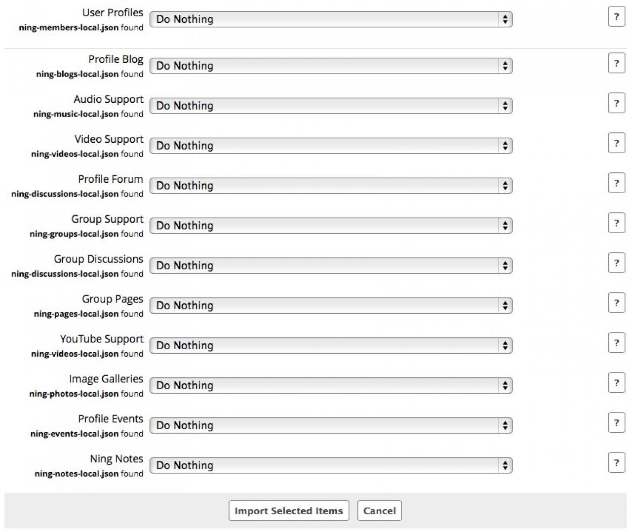
Task: Open the Profile Events dropdown
Action: (x=331, y=426)
